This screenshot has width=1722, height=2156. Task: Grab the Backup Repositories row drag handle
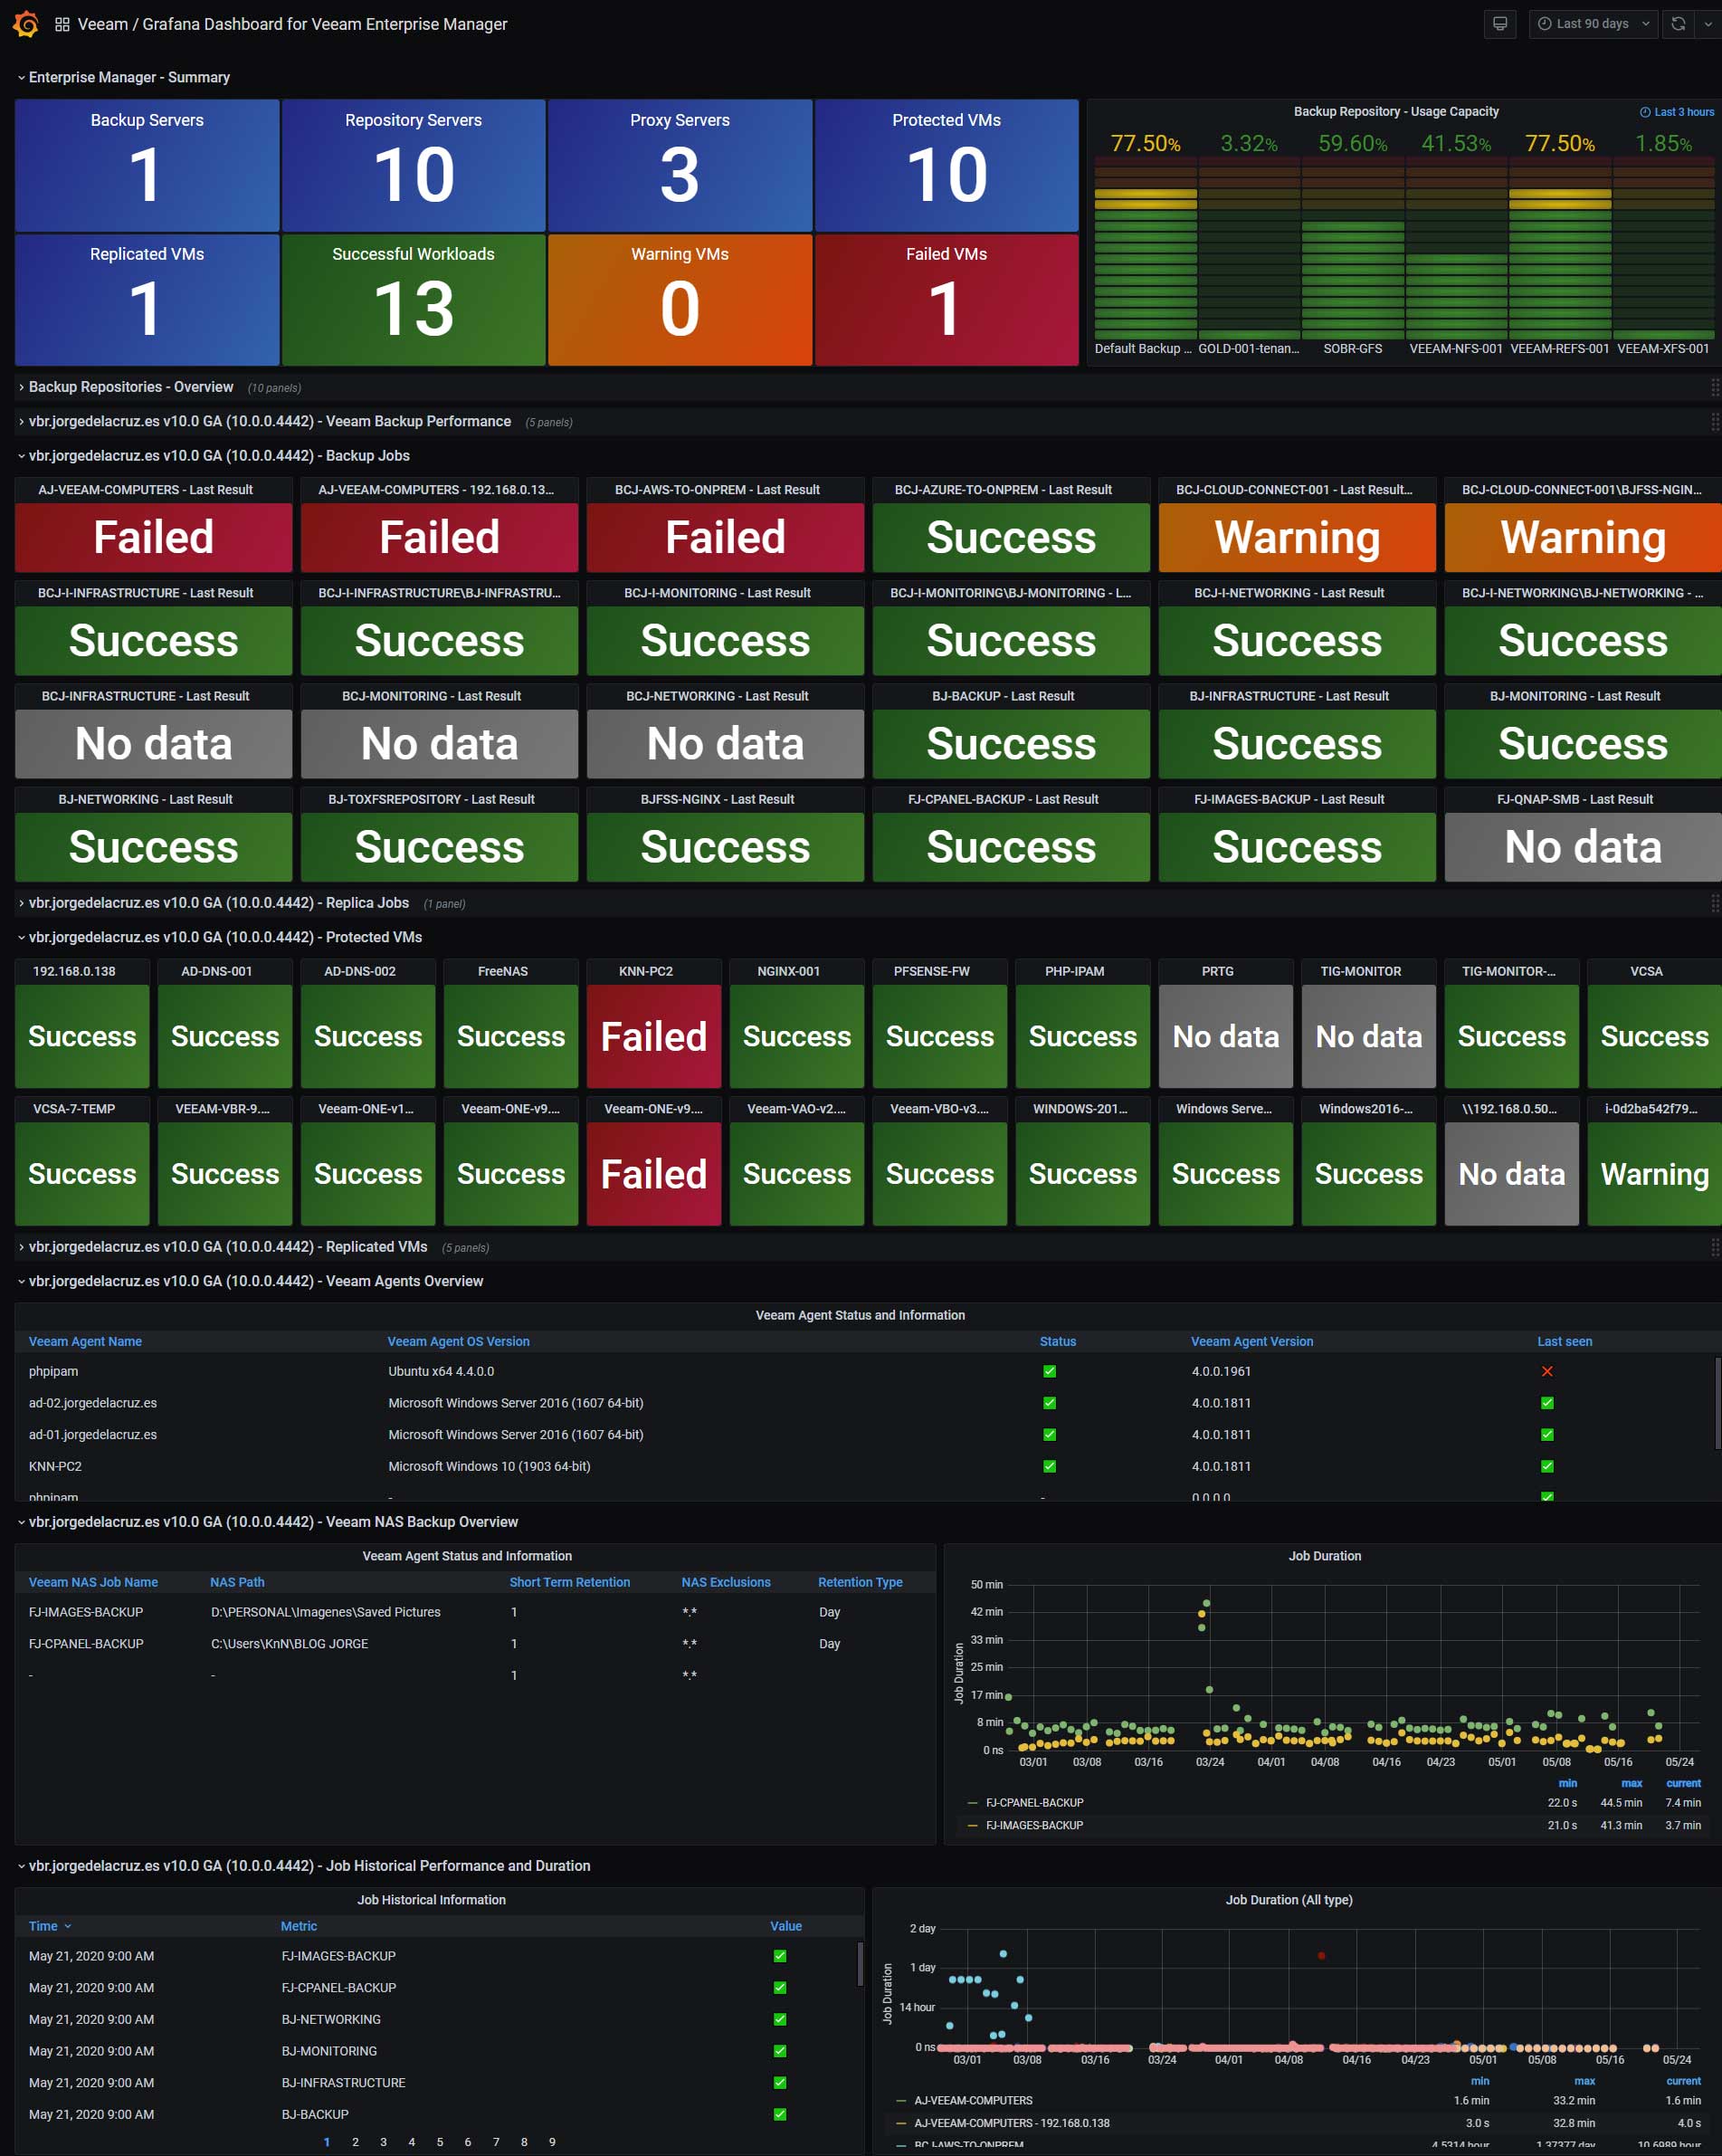[1714, 387]
